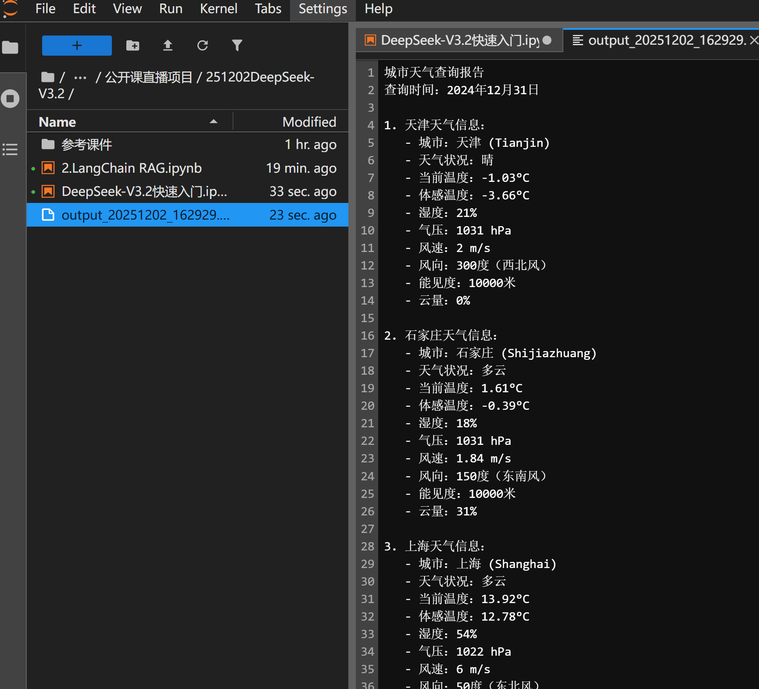Image resolution: width=759 pixels, height=689 pixels.
Task: Refresh the file browser list
Action: tap(202, 46)
